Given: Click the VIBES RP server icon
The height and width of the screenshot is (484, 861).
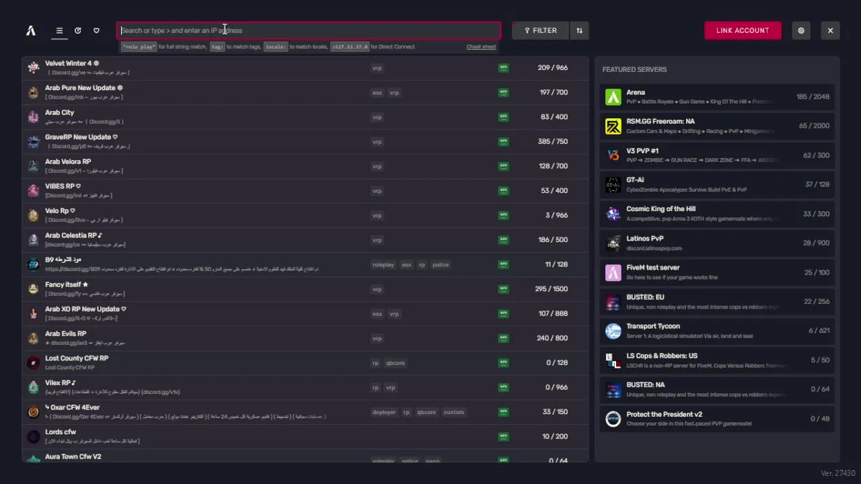Looking at the screenshot, I should (33, 190).
